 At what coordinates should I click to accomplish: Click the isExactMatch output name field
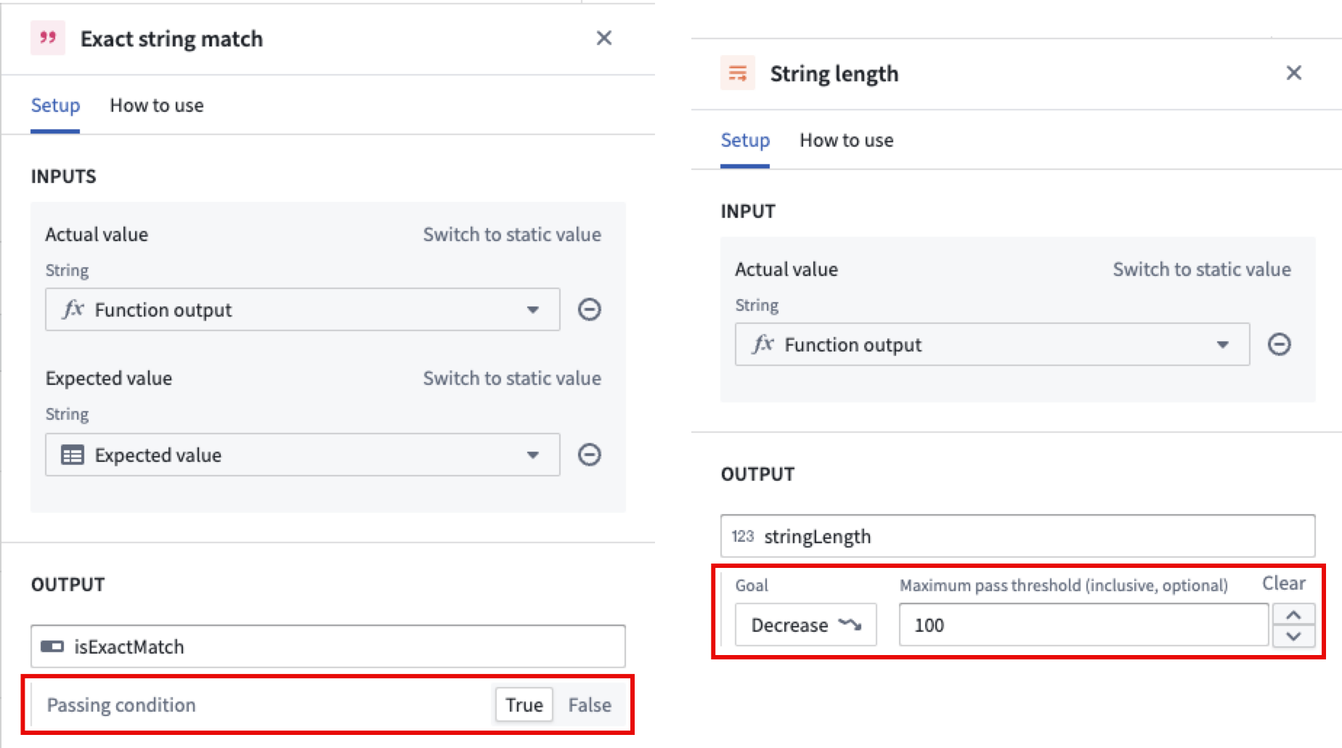pos(328,646)
